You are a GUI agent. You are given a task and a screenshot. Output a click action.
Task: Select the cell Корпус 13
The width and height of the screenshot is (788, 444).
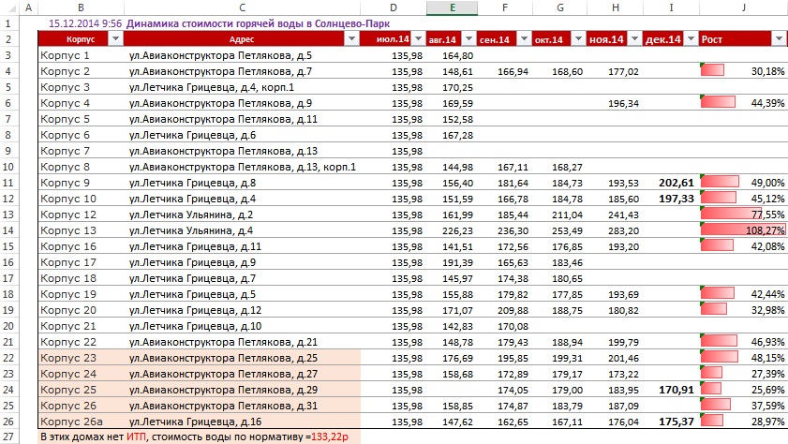(x=81, y=230)
